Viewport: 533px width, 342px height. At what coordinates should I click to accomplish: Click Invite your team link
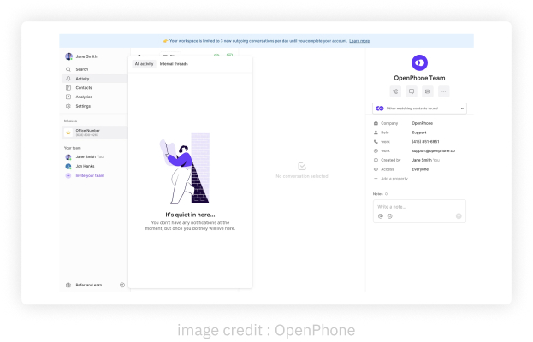coord(90,175)
